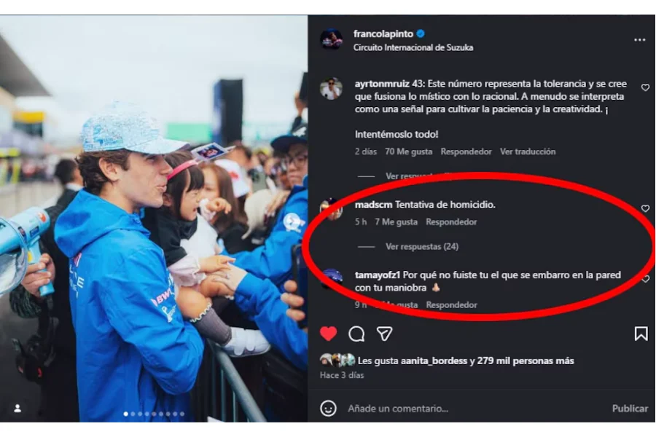656x437 pixels.
Task: Open the comment bubble icon
Action: click(356, 334)
